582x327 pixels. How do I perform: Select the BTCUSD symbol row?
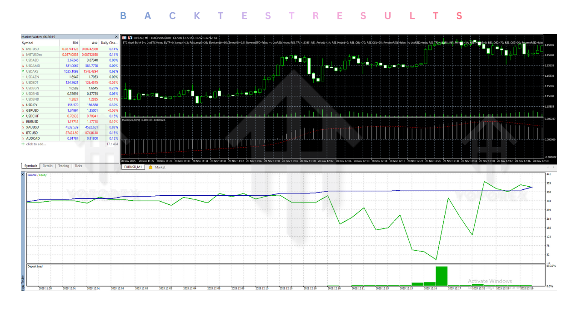point(32,133)
